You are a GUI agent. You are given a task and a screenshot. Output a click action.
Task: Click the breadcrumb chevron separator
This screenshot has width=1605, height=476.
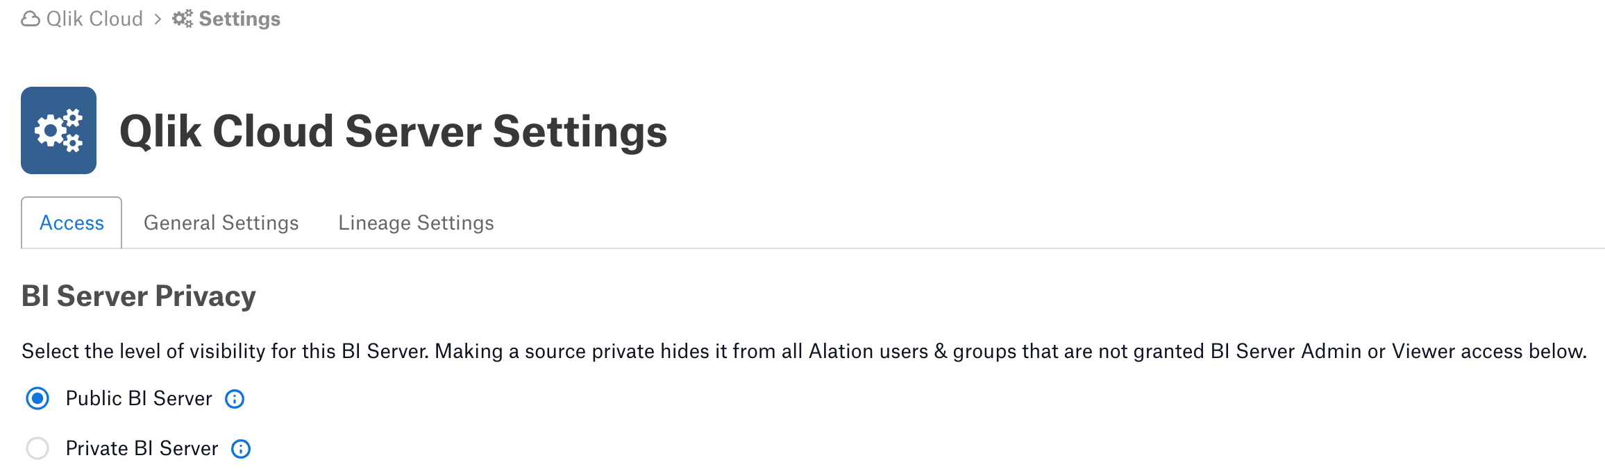[x=158, y=19]
